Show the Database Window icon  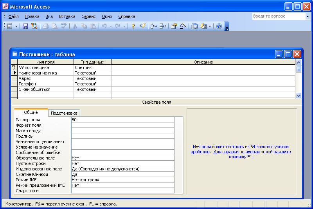pos(194,26)
